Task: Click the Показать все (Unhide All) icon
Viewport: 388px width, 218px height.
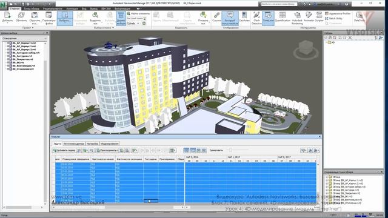Action: [x=203, y=18]
